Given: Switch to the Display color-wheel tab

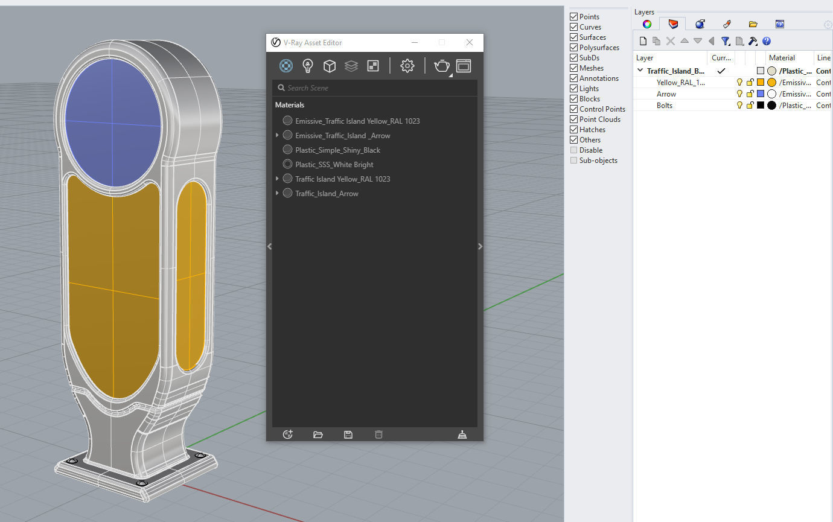Looking at the screenshot, I should (x=646, y=24).
